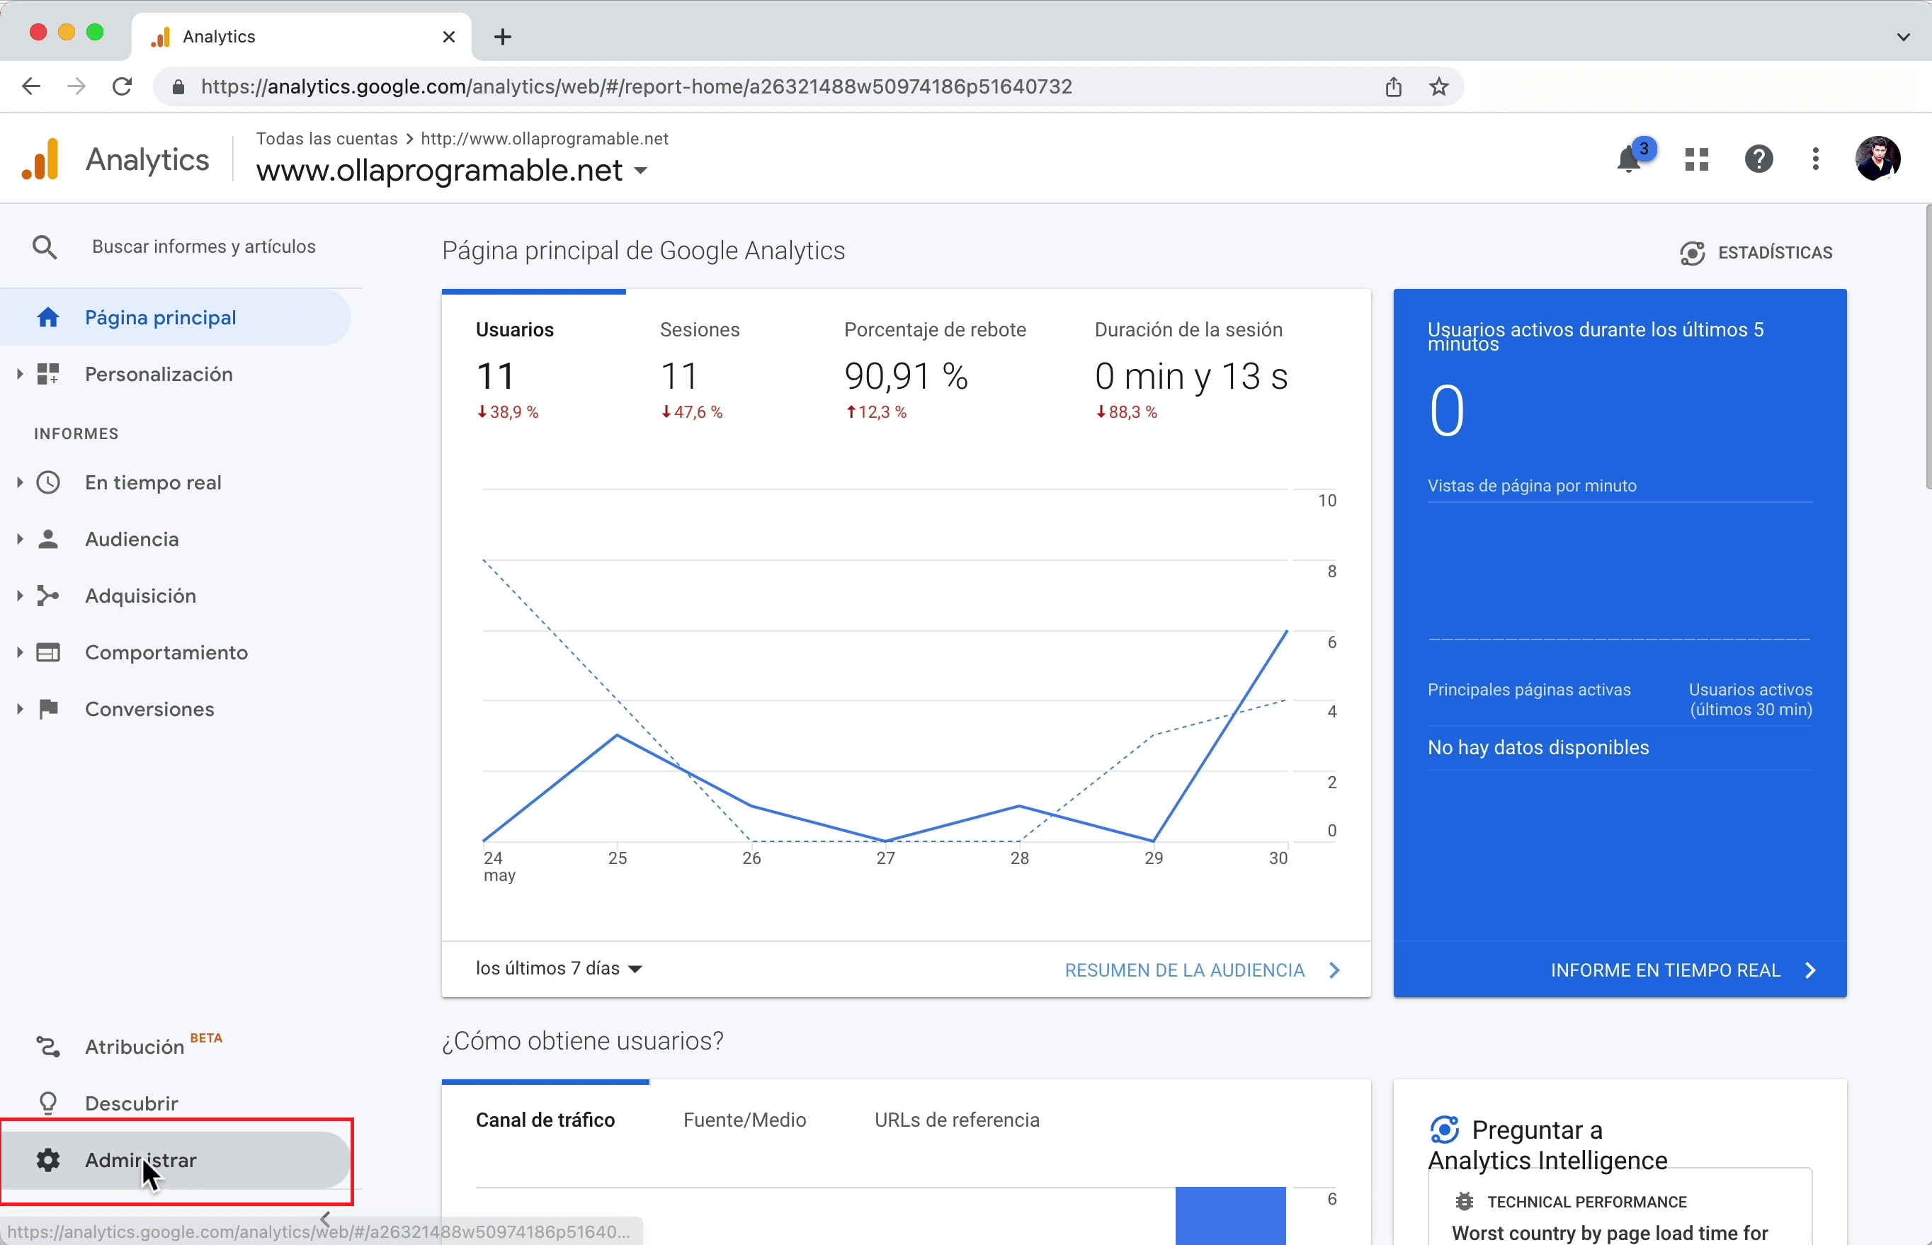Click the Administrar gear icon
This screenshot has width=1932, height=1245.
coord(47,1160)
